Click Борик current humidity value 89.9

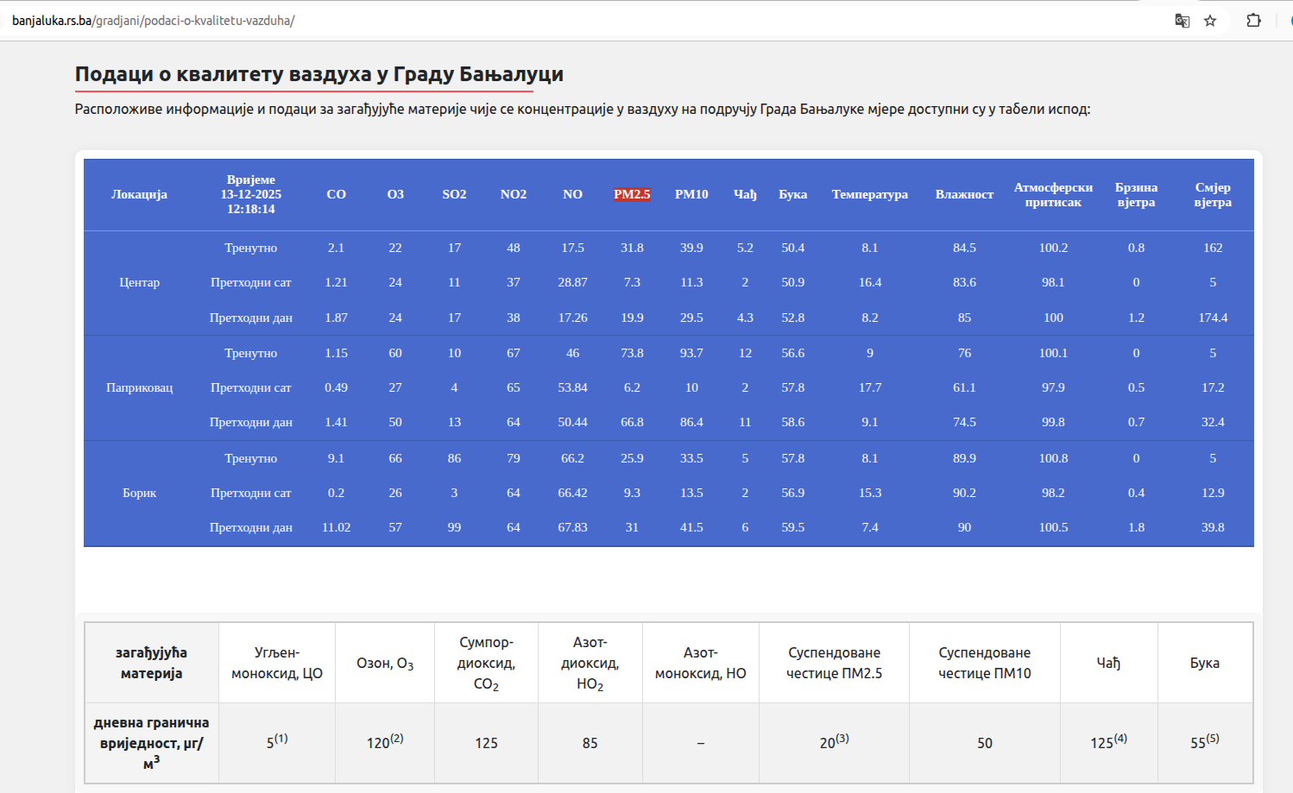tap(964, 458)
